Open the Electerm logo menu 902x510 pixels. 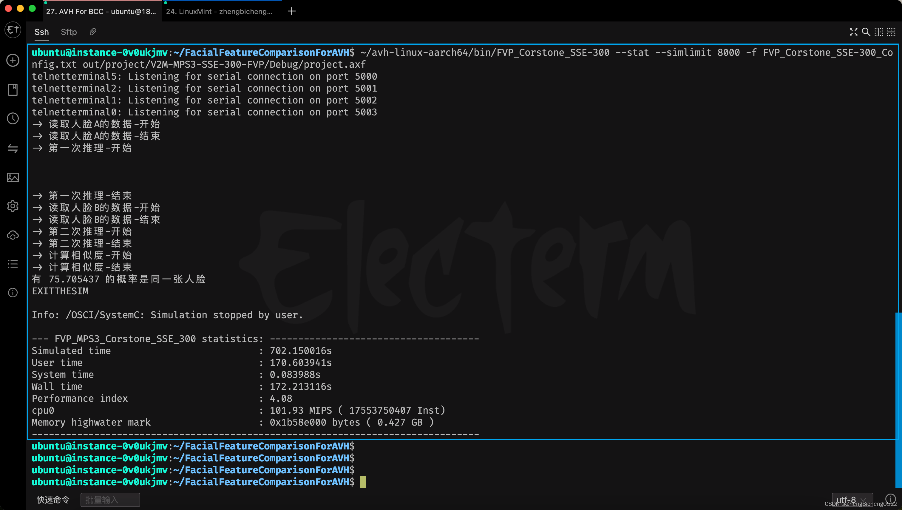(13, 30)
